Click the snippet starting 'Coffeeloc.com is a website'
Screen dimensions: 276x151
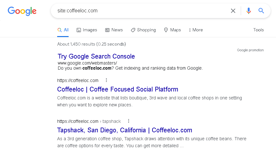(x=150, y=101)
